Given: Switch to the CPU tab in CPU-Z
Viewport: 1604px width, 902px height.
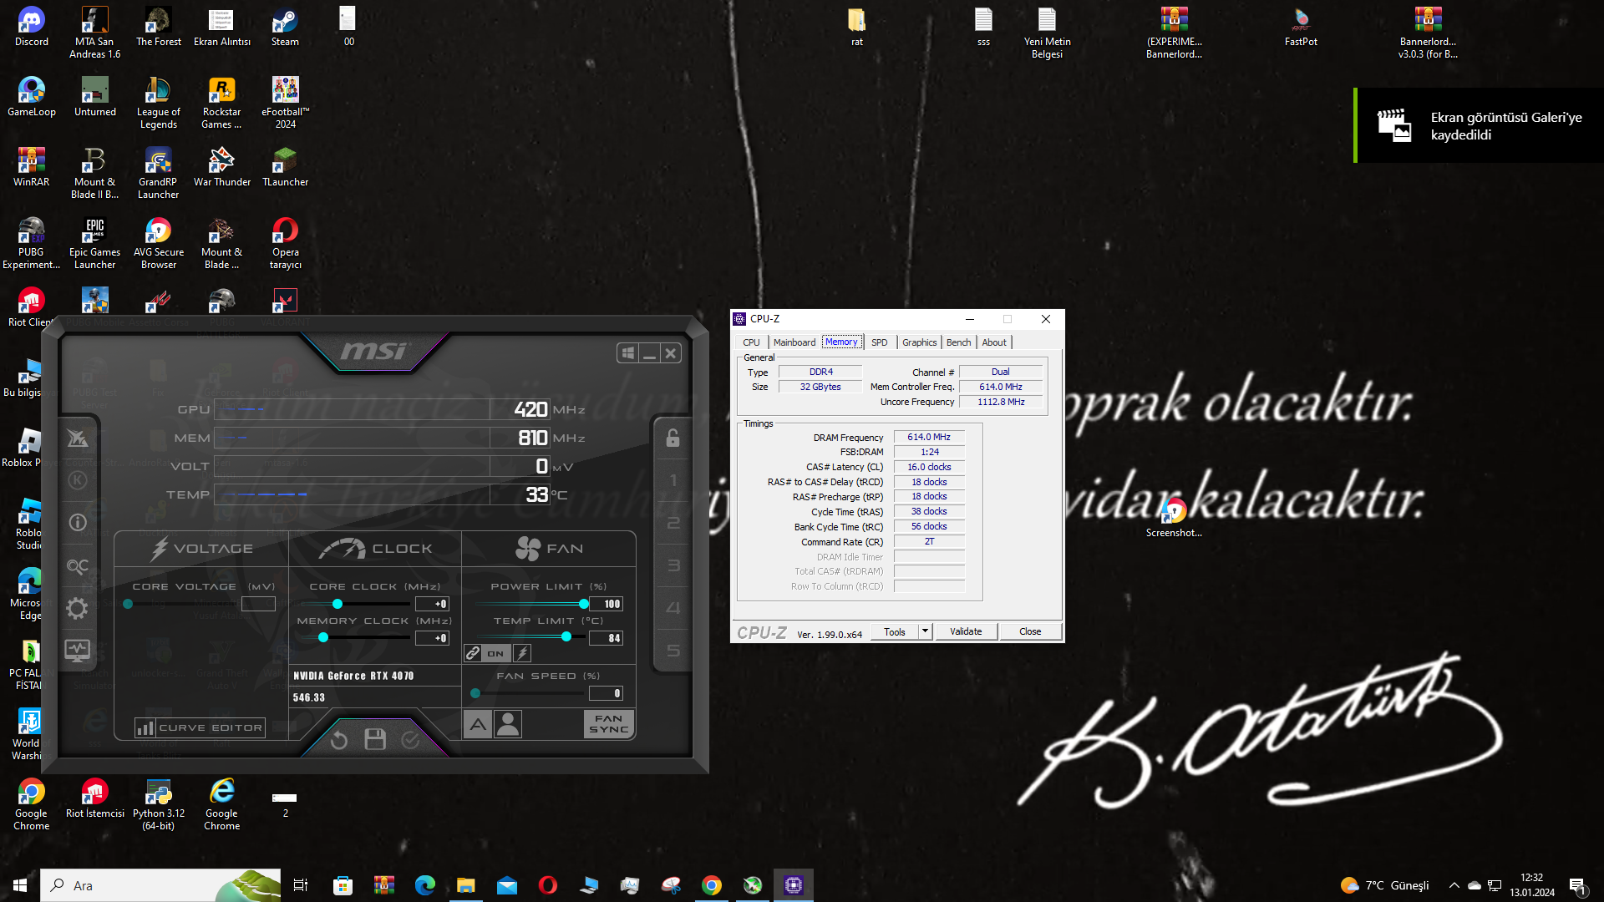Looking at the screenshot, I should tap(751, 342).
